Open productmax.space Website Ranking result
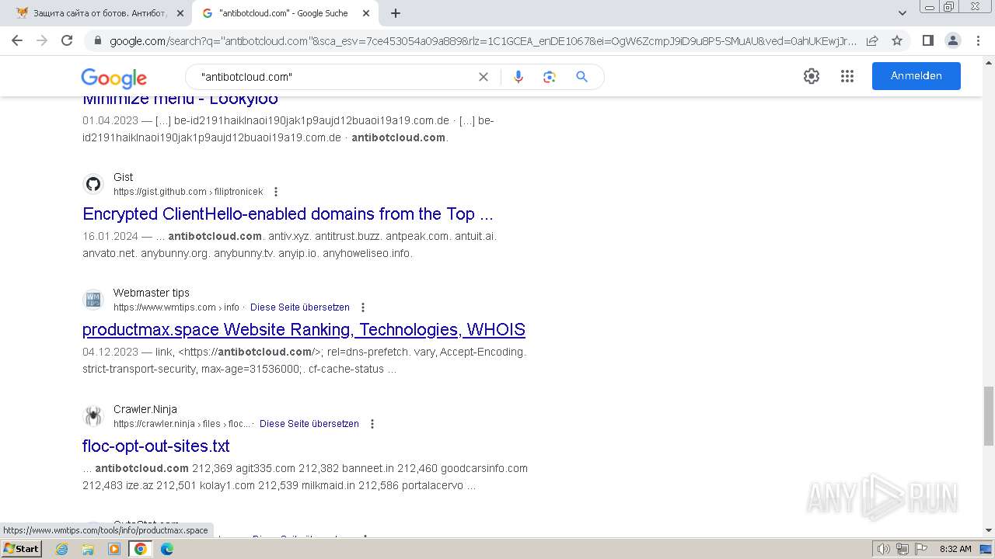995x559 pixels. point(304,330)
